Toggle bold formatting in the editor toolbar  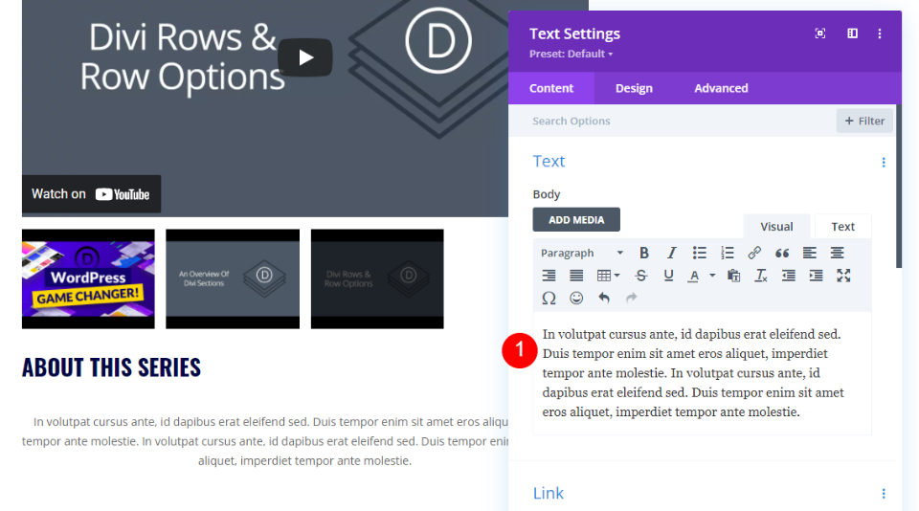click(x=644, y=253)
